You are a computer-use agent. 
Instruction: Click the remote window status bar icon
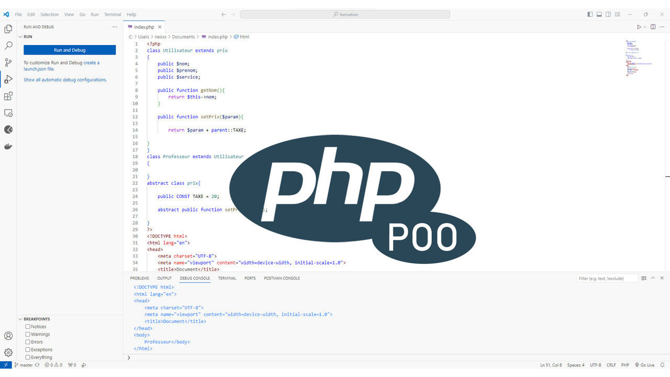point(6,365)
